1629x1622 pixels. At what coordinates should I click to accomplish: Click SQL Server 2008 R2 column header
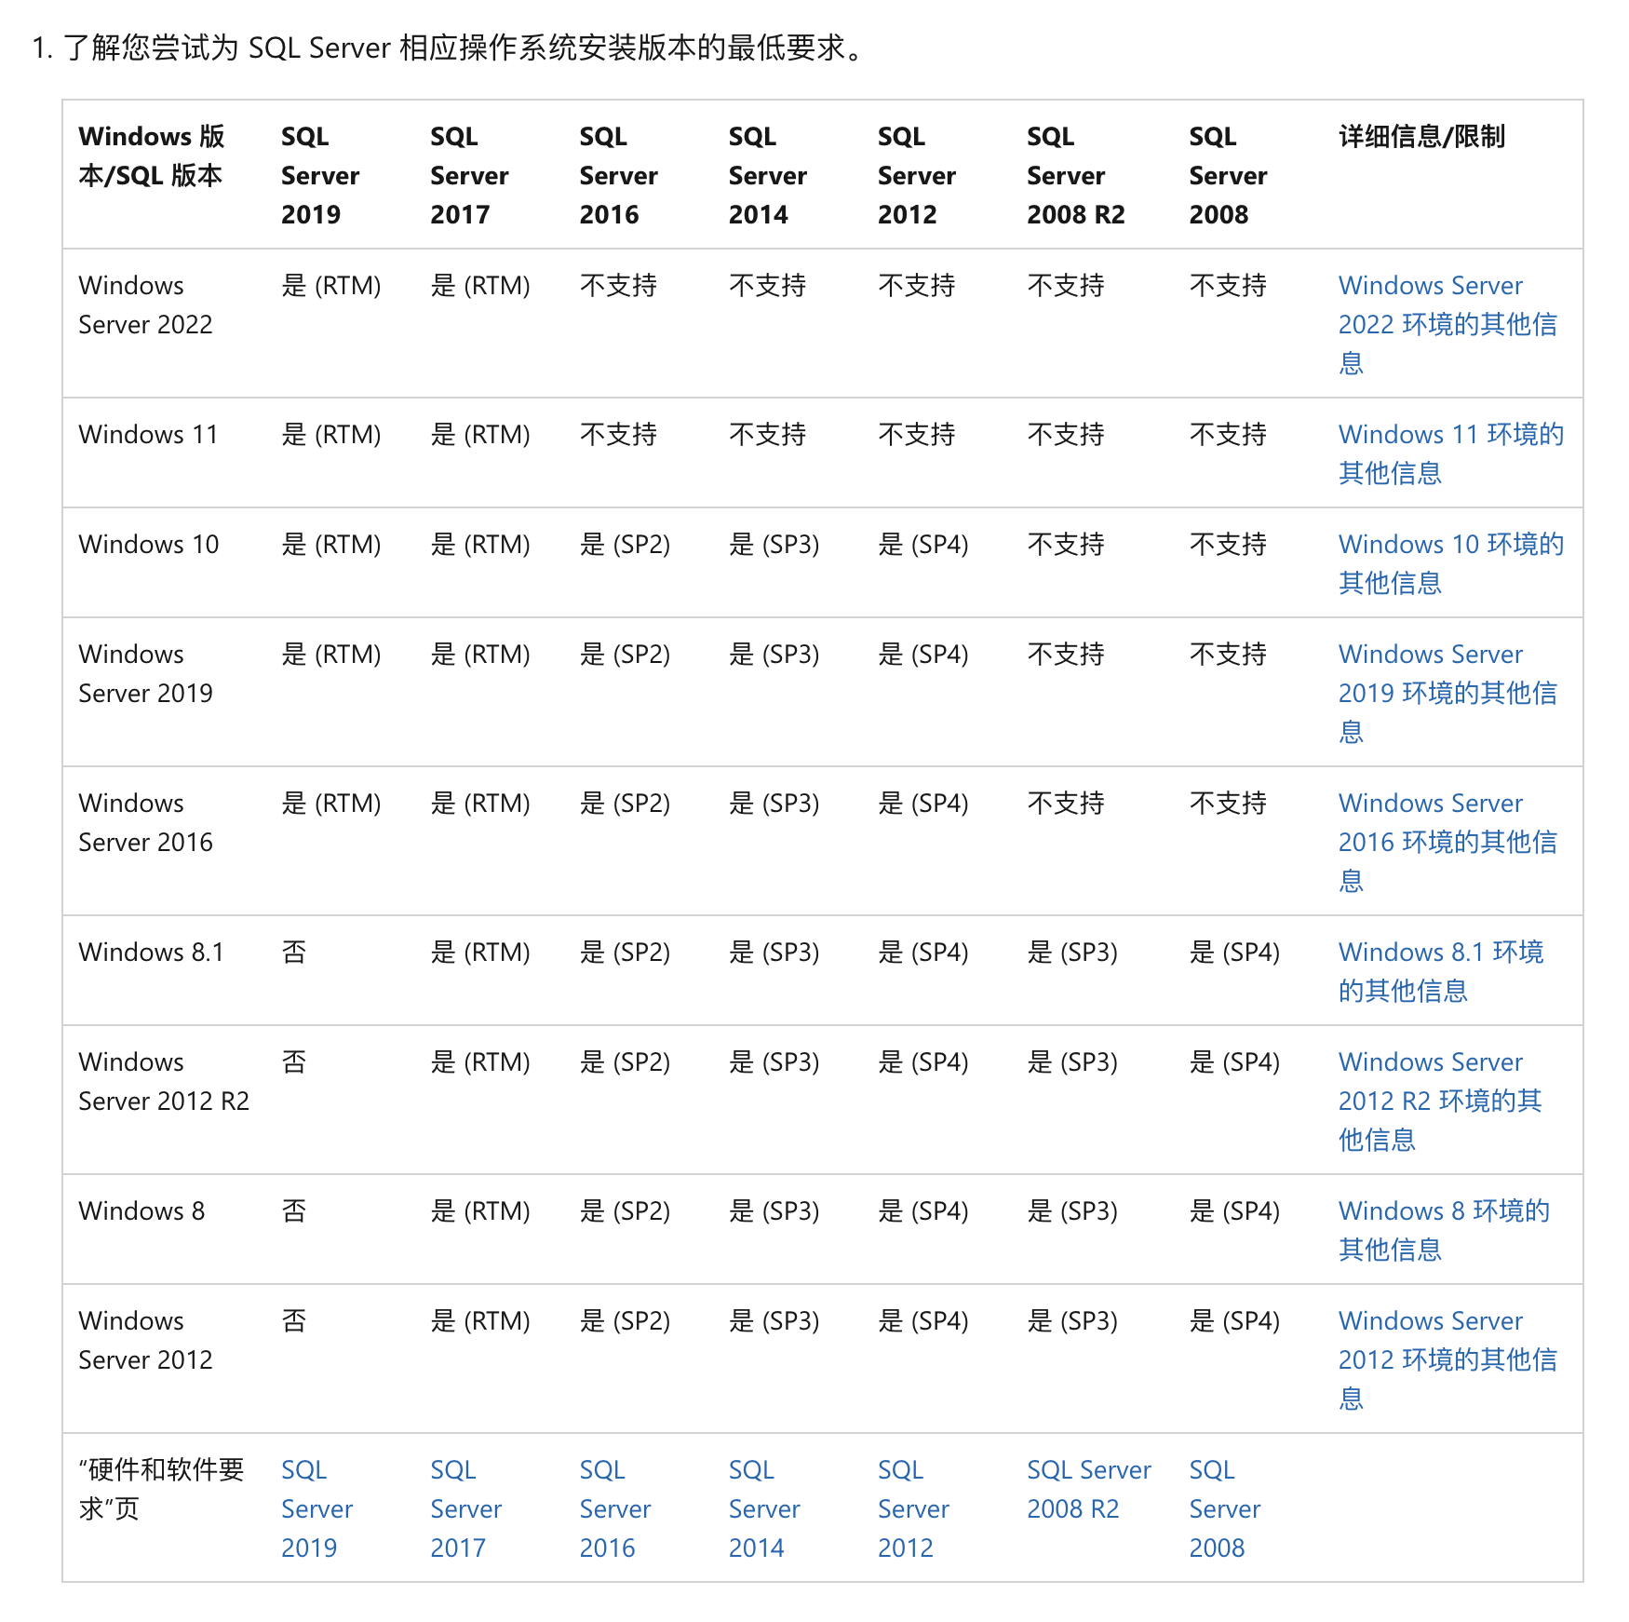(1076, 175)
